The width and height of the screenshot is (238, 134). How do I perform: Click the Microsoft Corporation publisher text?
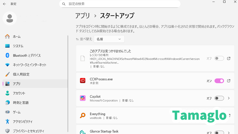104,101
